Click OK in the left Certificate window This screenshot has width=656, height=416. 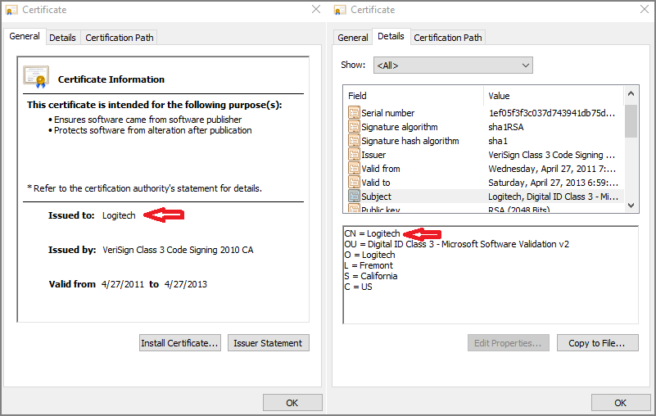292,403
